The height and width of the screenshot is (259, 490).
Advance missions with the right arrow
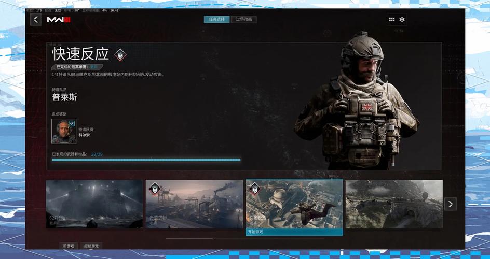pos(451,204)
